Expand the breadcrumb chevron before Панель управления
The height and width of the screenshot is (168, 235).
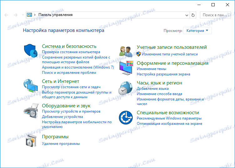coord(35,15)
